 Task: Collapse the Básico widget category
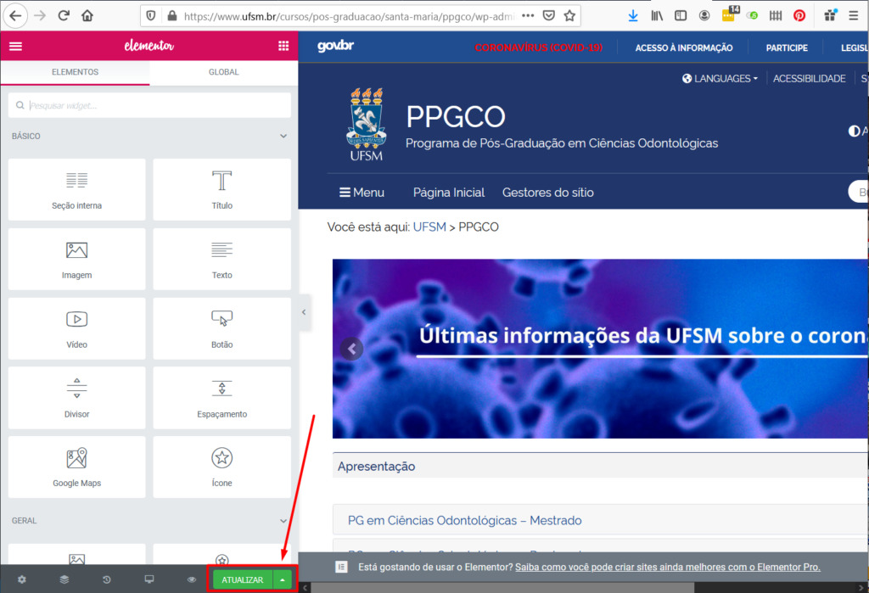283,136
